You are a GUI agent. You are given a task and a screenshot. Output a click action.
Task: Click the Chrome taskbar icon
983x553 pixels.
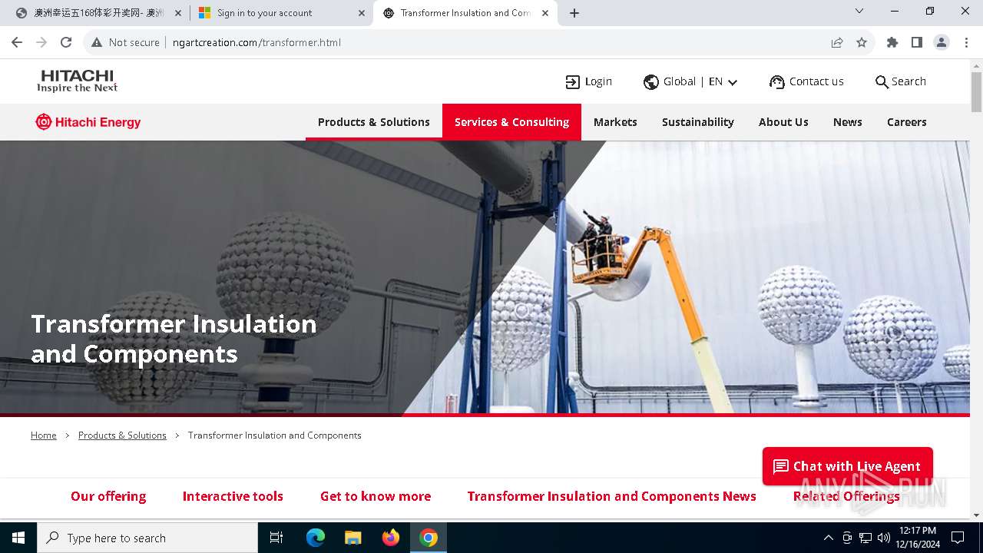(x=429, y=538)
